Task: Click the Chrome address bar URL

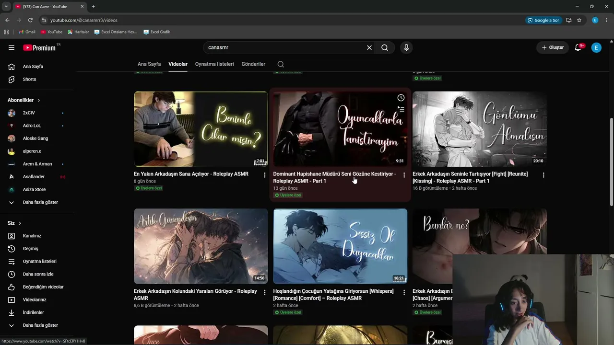Action: point(84,20)
